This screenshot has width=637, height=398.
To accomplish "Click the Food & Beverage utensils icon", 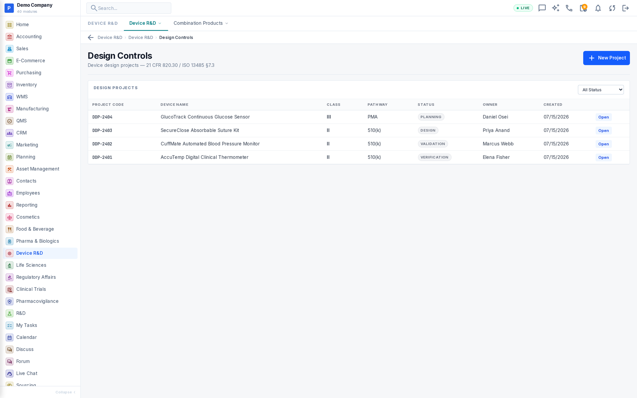I will point(10,229).
